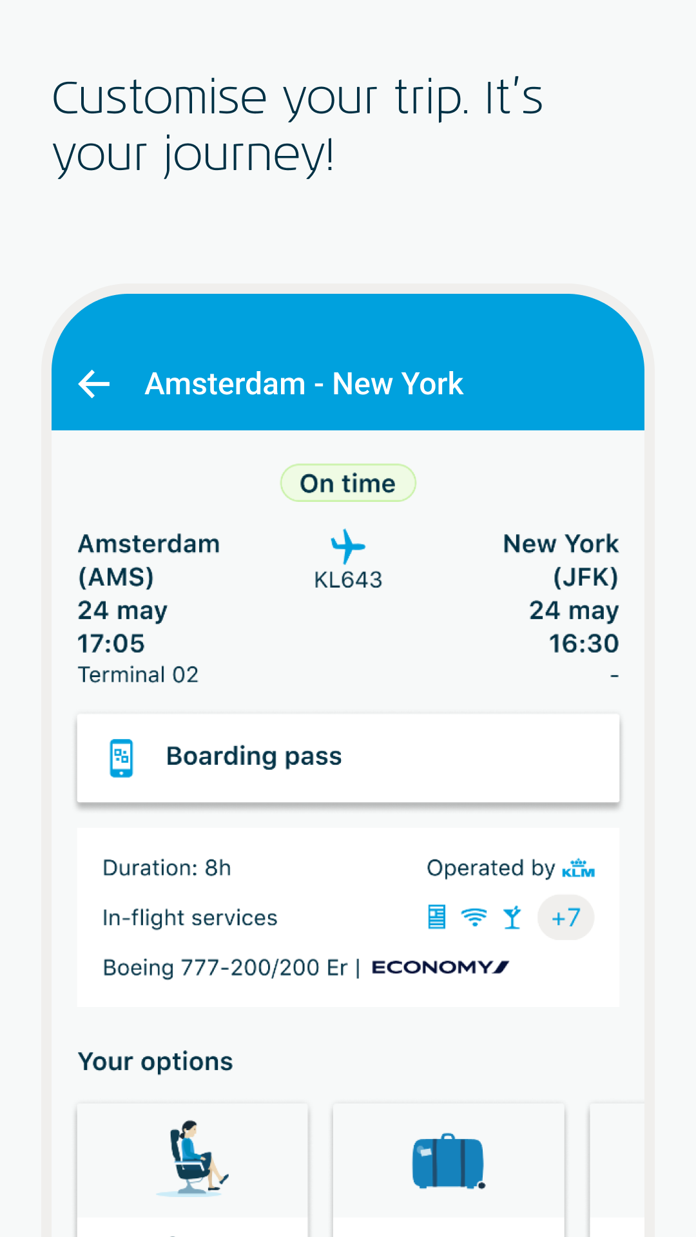Viewport: 696px width, 1237px height.
Task: Select the blue suitcase baggage option
Action: [x=449, y=1161]
